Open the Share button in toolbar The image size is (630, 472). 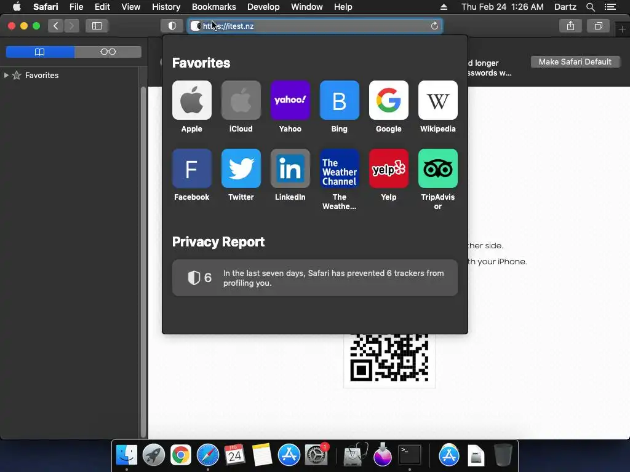[x=570, y=26]
